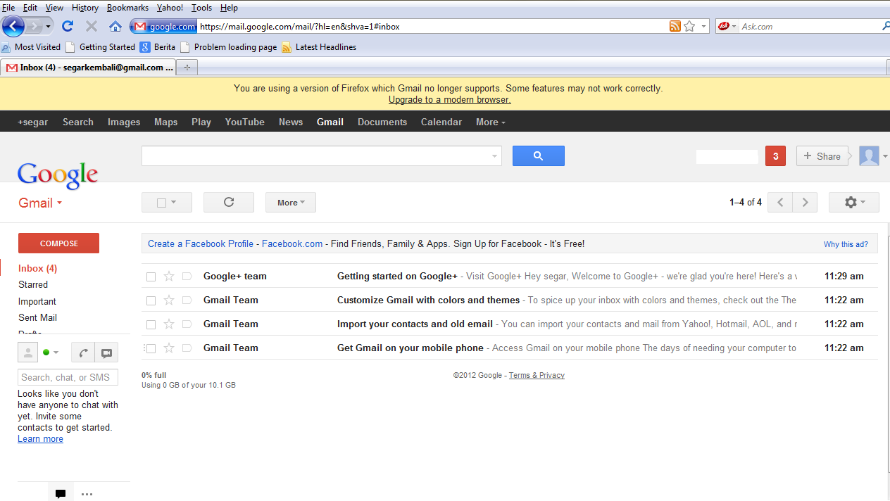
Task: Click the Why this ad? link
Action: (846, 244)
